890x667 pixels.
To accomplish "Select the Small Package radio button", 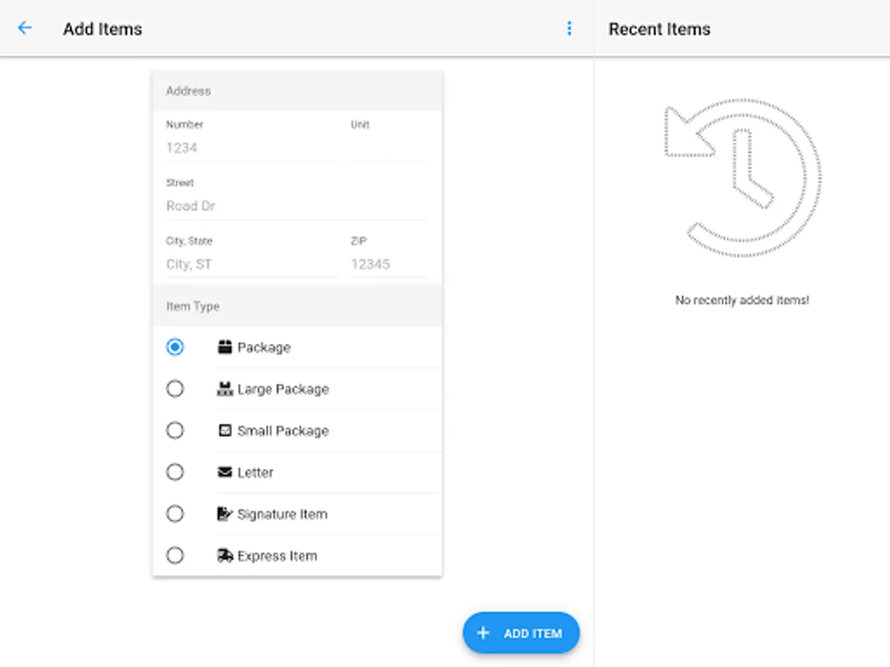I will click(x=175, y=430).
